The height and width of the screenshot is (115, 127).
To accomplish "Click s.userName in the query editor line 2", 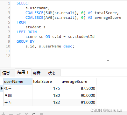I will [x=37, y=8].
